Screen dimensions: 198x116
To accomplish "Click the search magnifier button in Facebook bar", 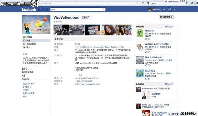I will coord(104,10).
